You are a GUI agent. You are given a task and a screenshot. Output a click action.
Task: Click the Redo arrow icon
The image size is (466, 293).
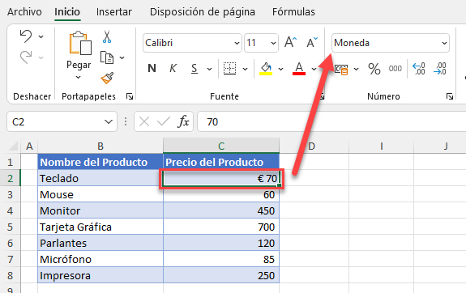26,57
